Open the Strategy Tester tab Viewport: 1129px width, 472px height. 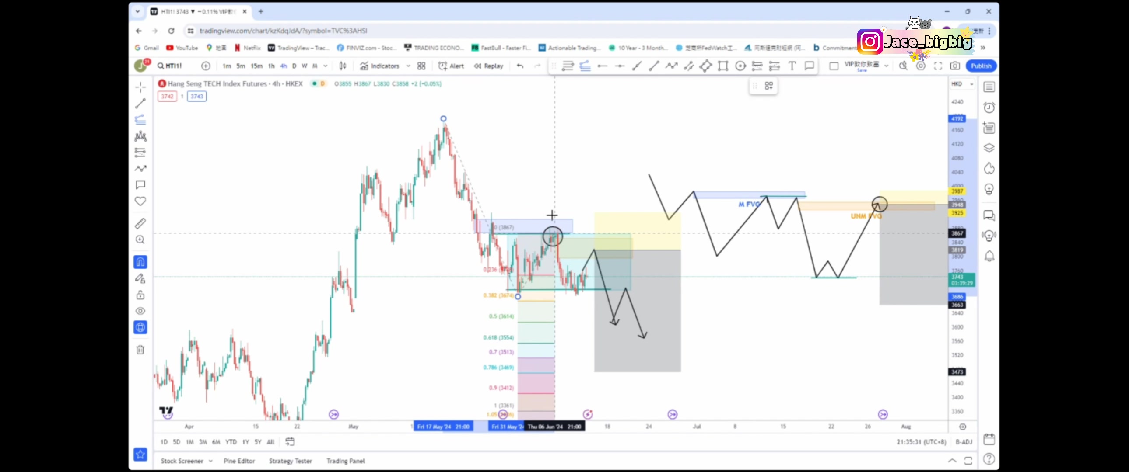pyautogui.click(x=291, y=461)
